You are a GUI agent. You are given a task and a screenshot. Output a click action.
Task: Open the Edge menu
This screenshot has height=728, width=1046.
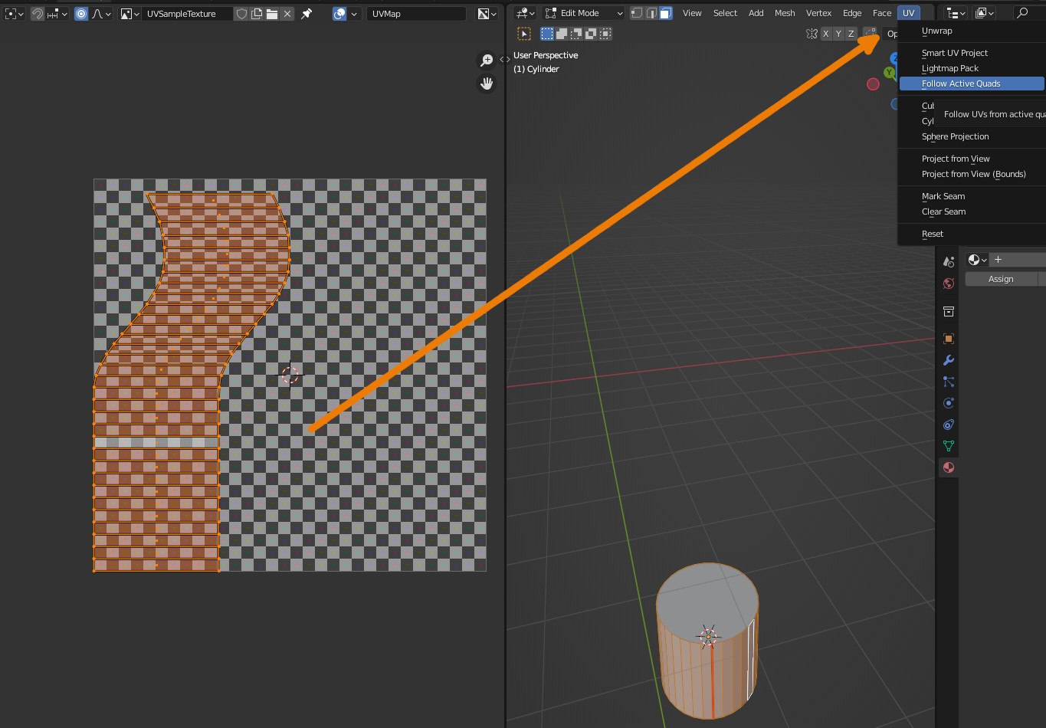click(852, 13)
